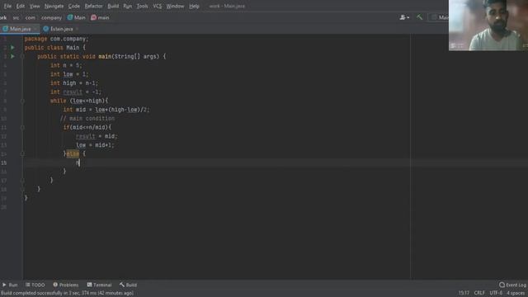Click the green Build Project hammer icon

point(419,16)
